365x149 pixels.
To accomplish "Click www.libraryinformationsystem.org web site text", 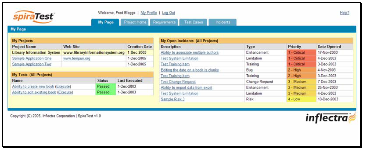I will point(94,53).
